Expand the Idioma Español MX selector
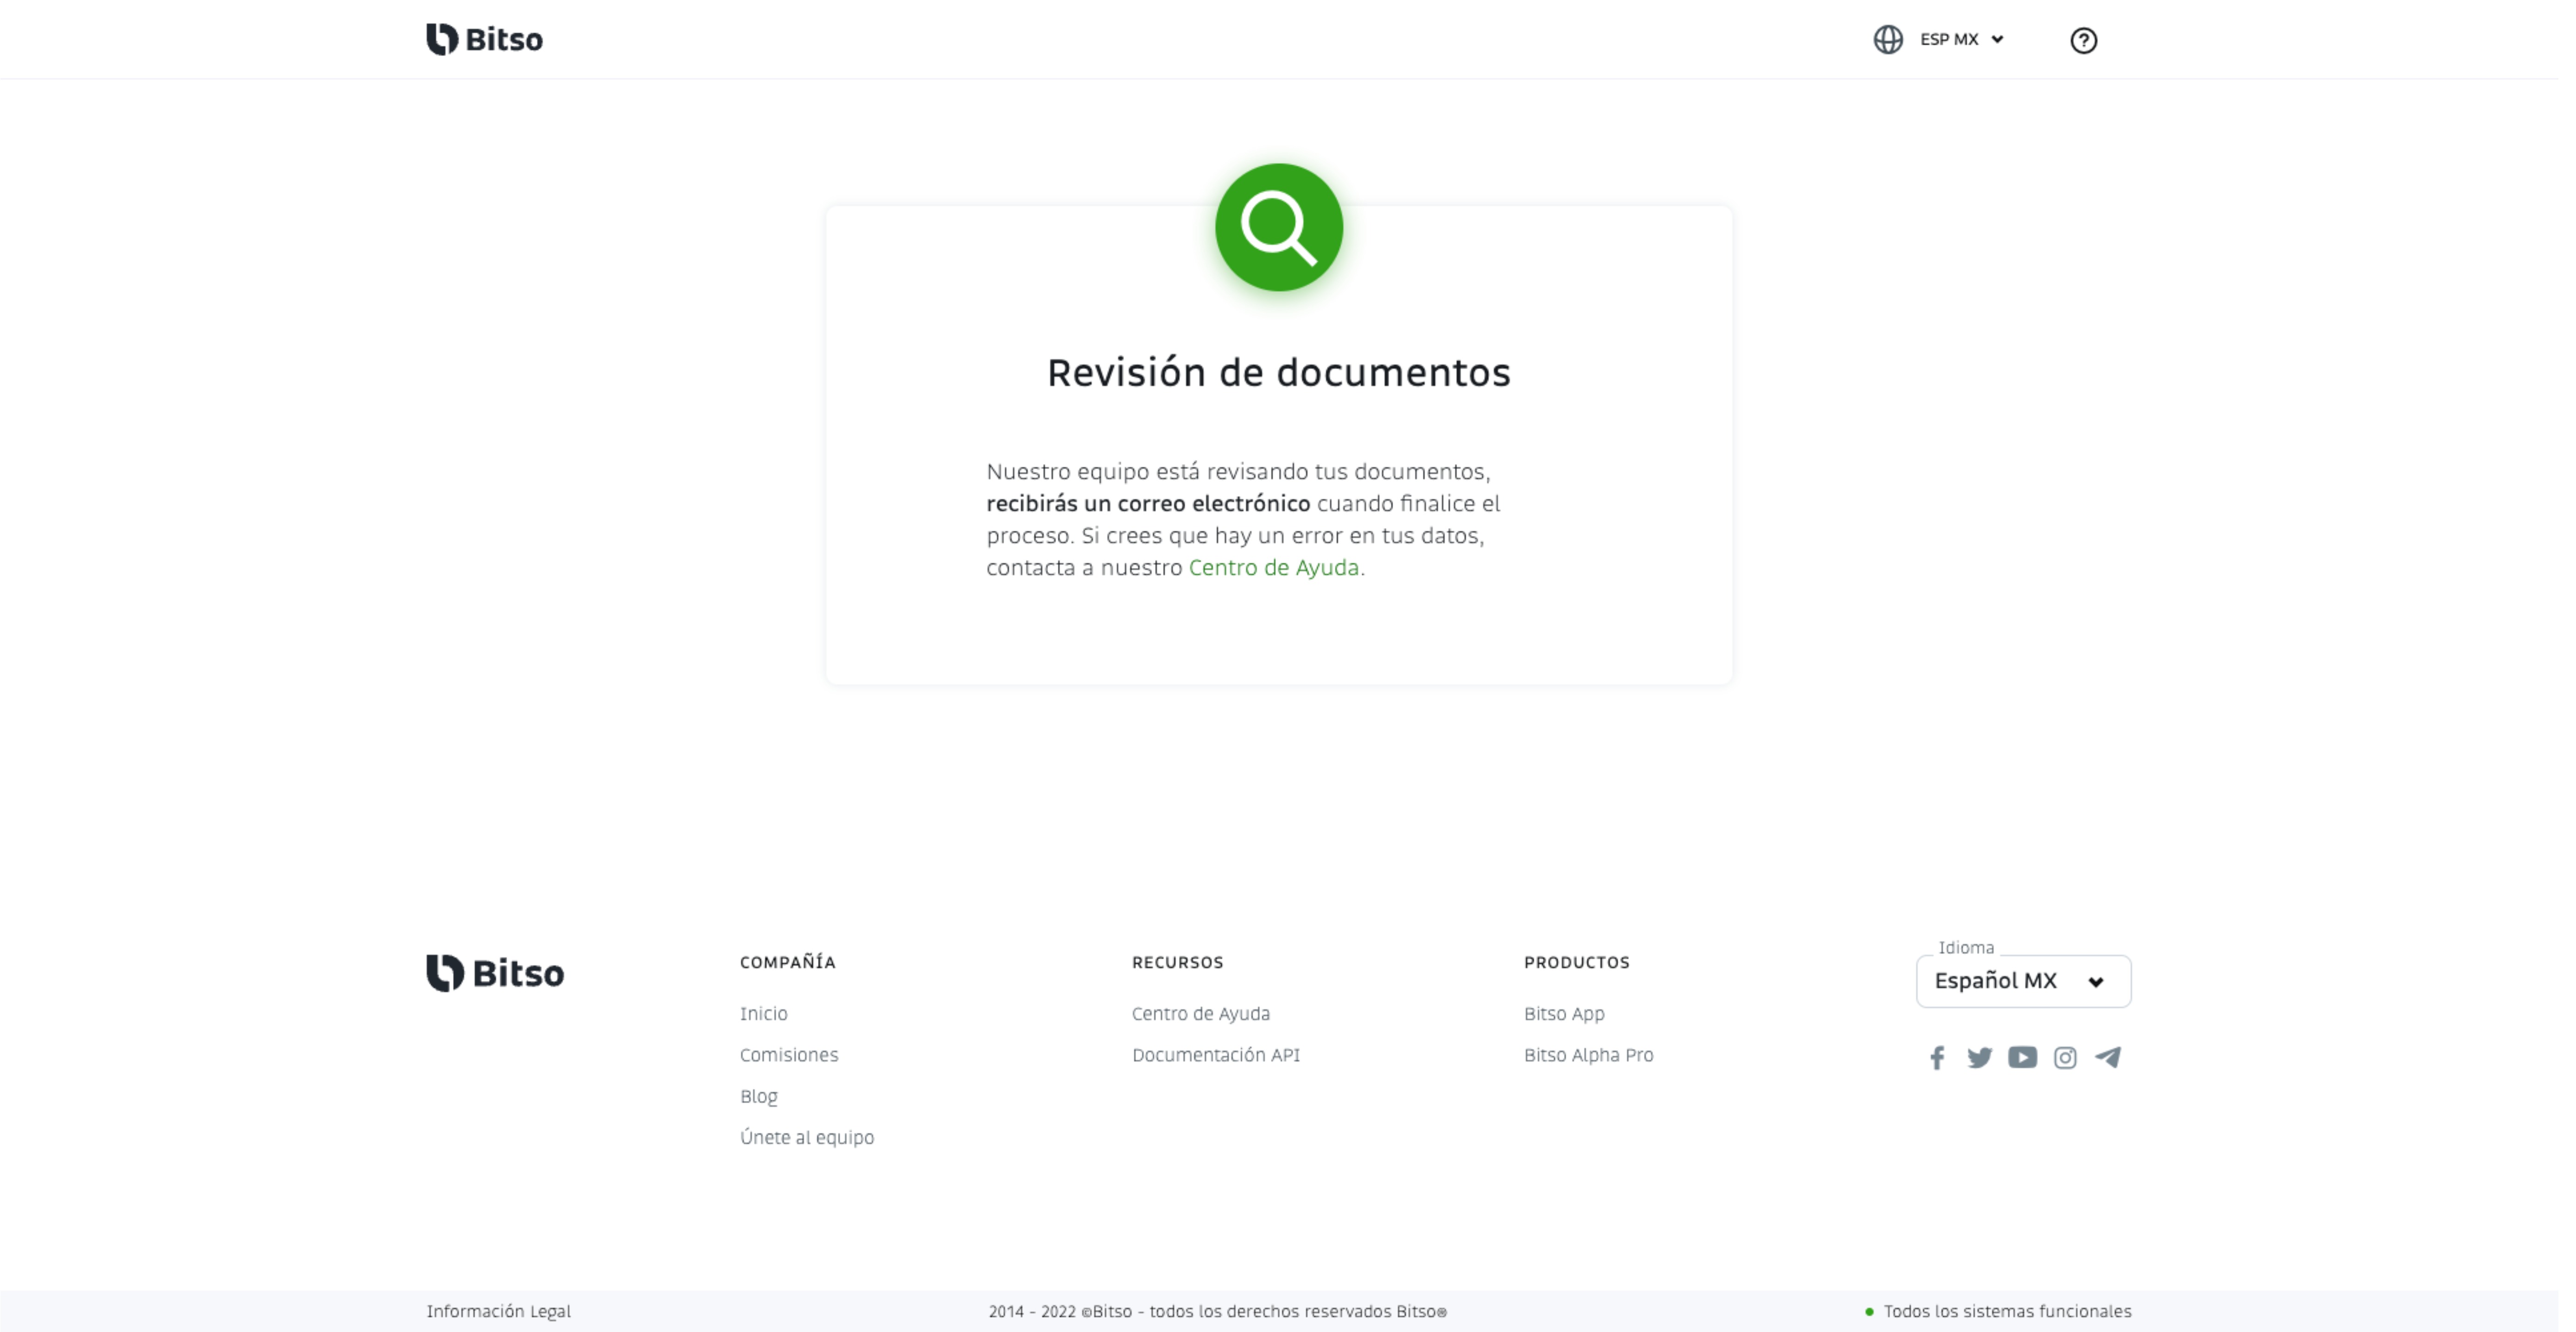 tap(2022, 980)
